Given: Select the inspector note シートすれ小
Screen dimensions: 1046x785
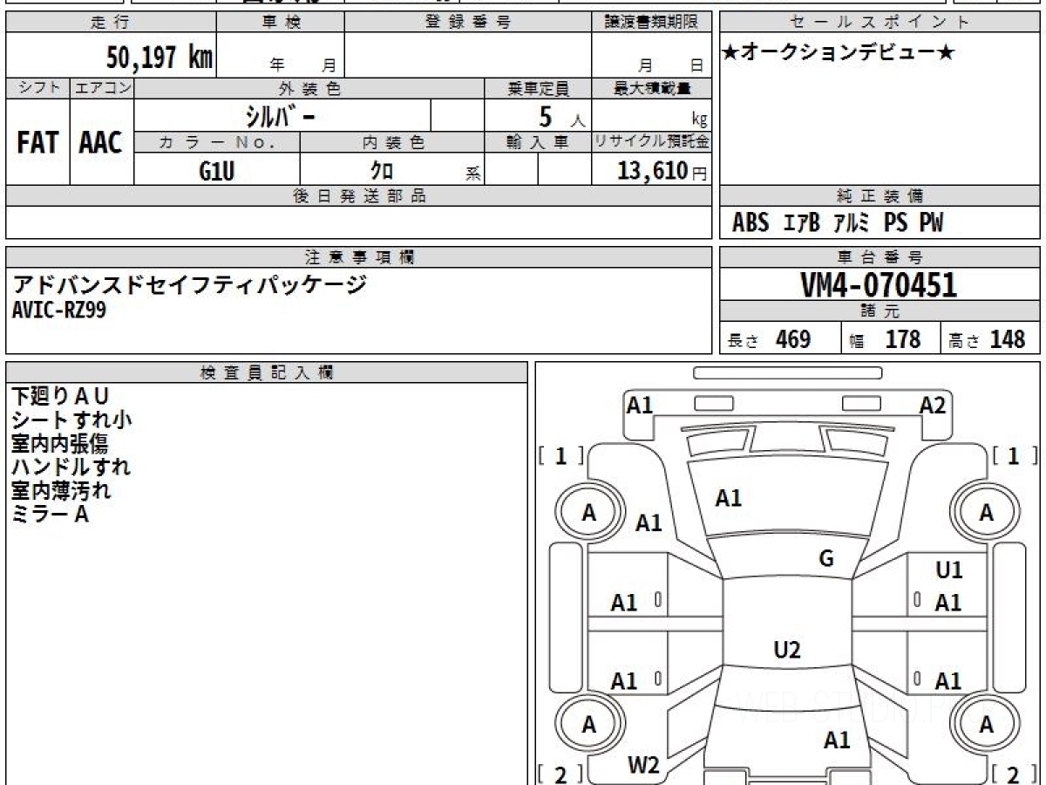Looking at the screenshot, I should 72,420.
